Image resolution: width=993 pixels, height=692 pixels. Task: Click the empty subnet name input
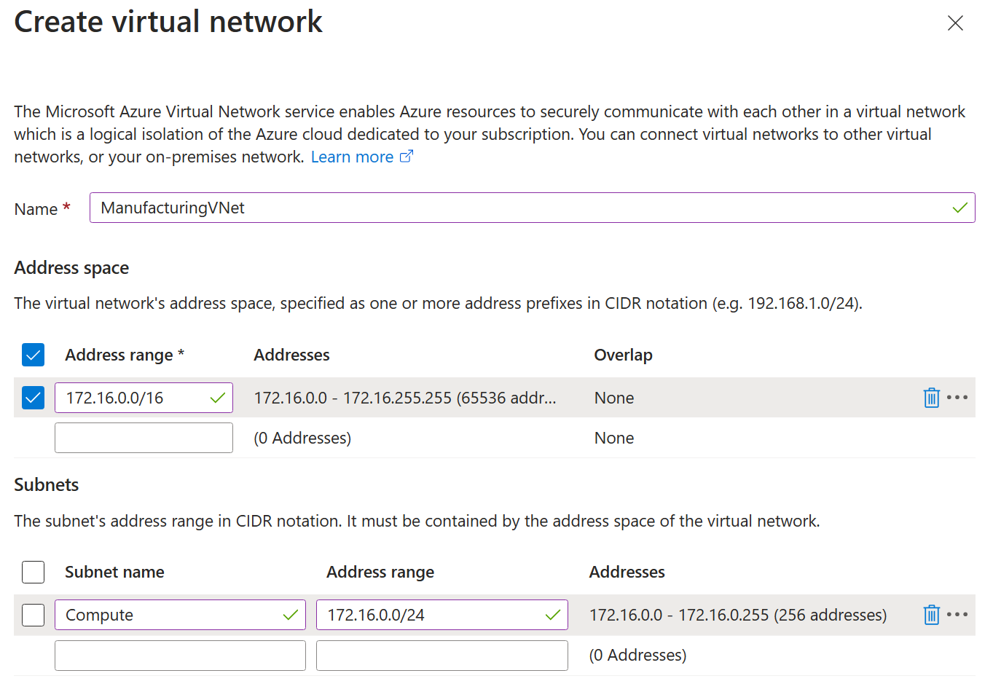click(x=180, y=655)
